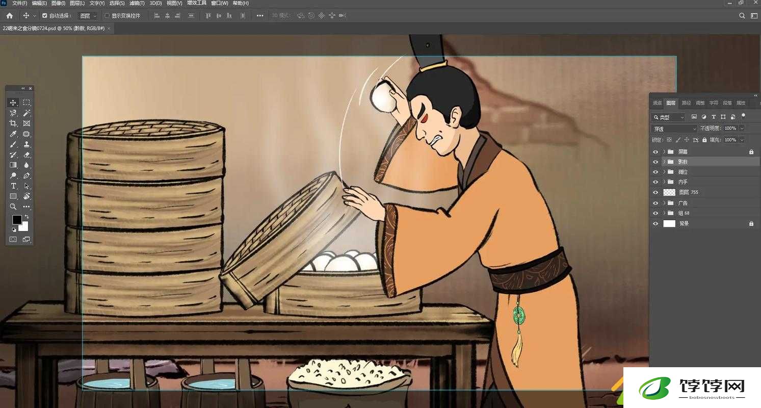Select the Eyedropper tool
The image size is (761, 408).
pyautogui.click(x=13, y=134)
